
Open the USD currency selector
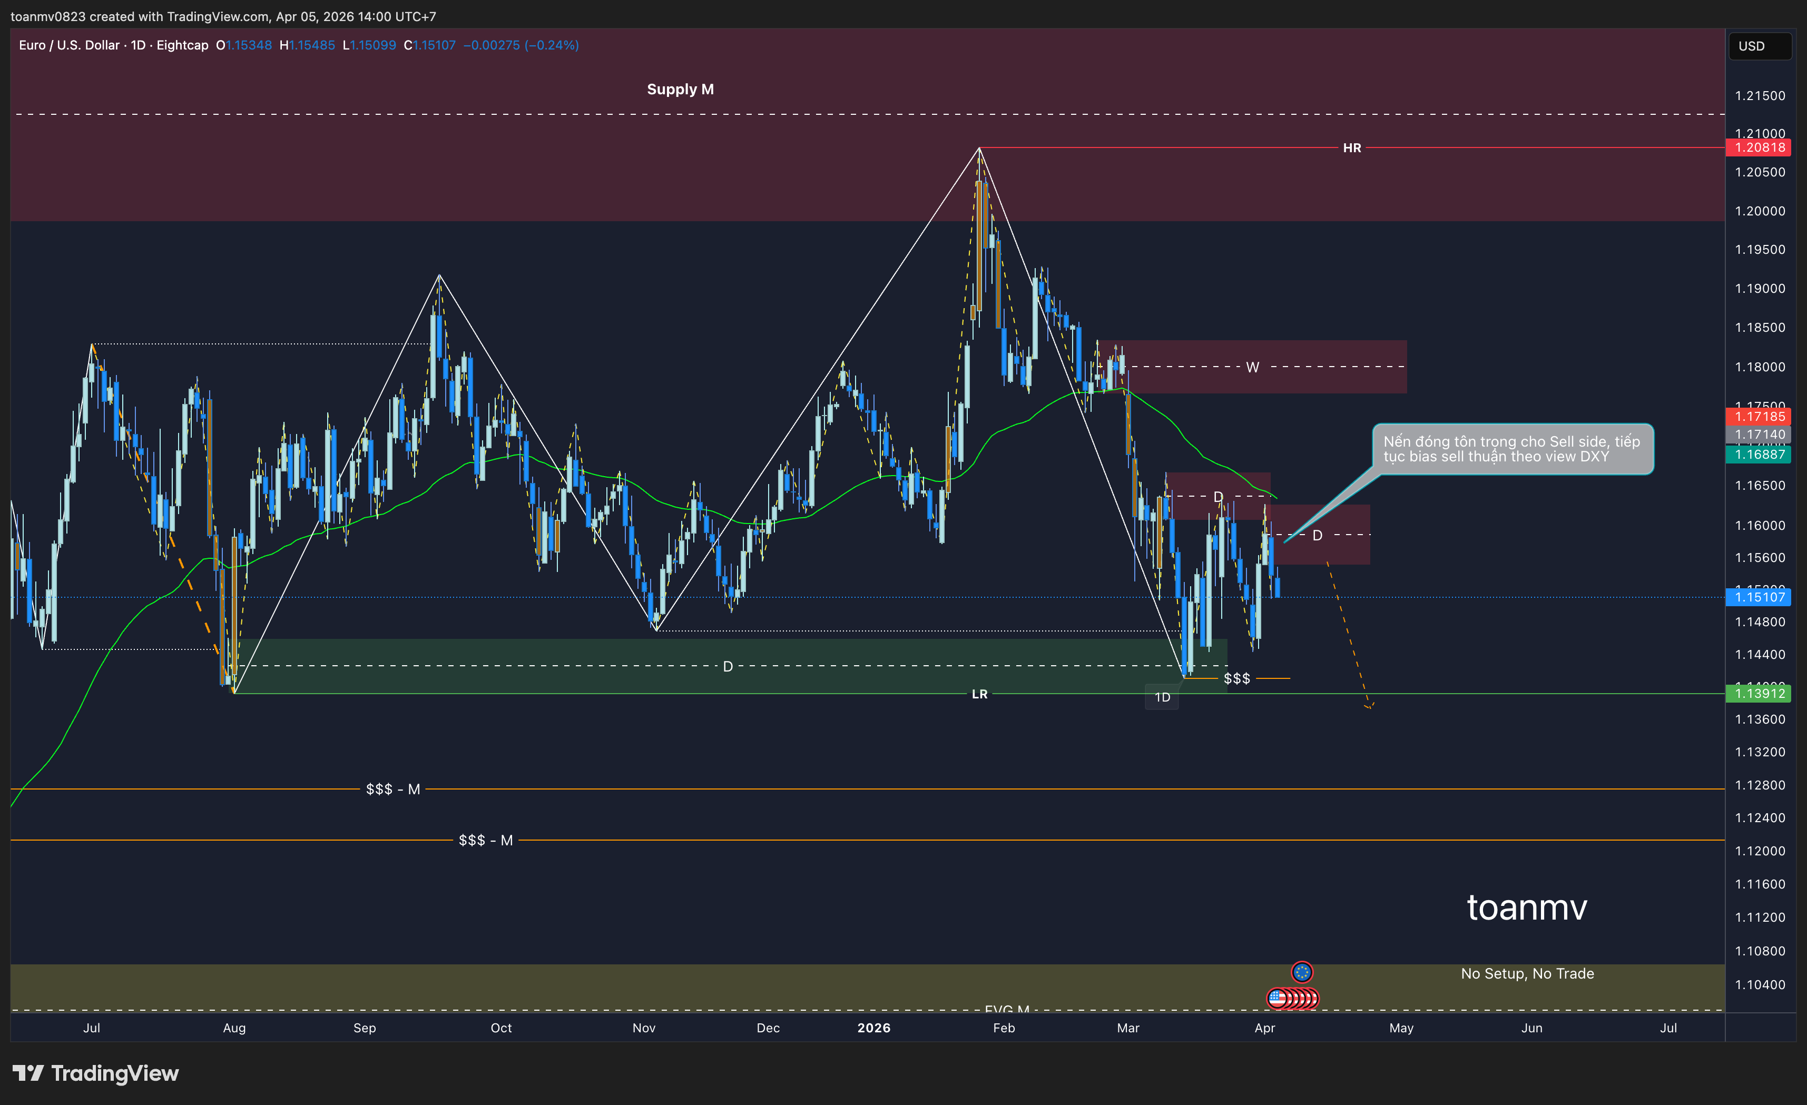pos(1760,46)
